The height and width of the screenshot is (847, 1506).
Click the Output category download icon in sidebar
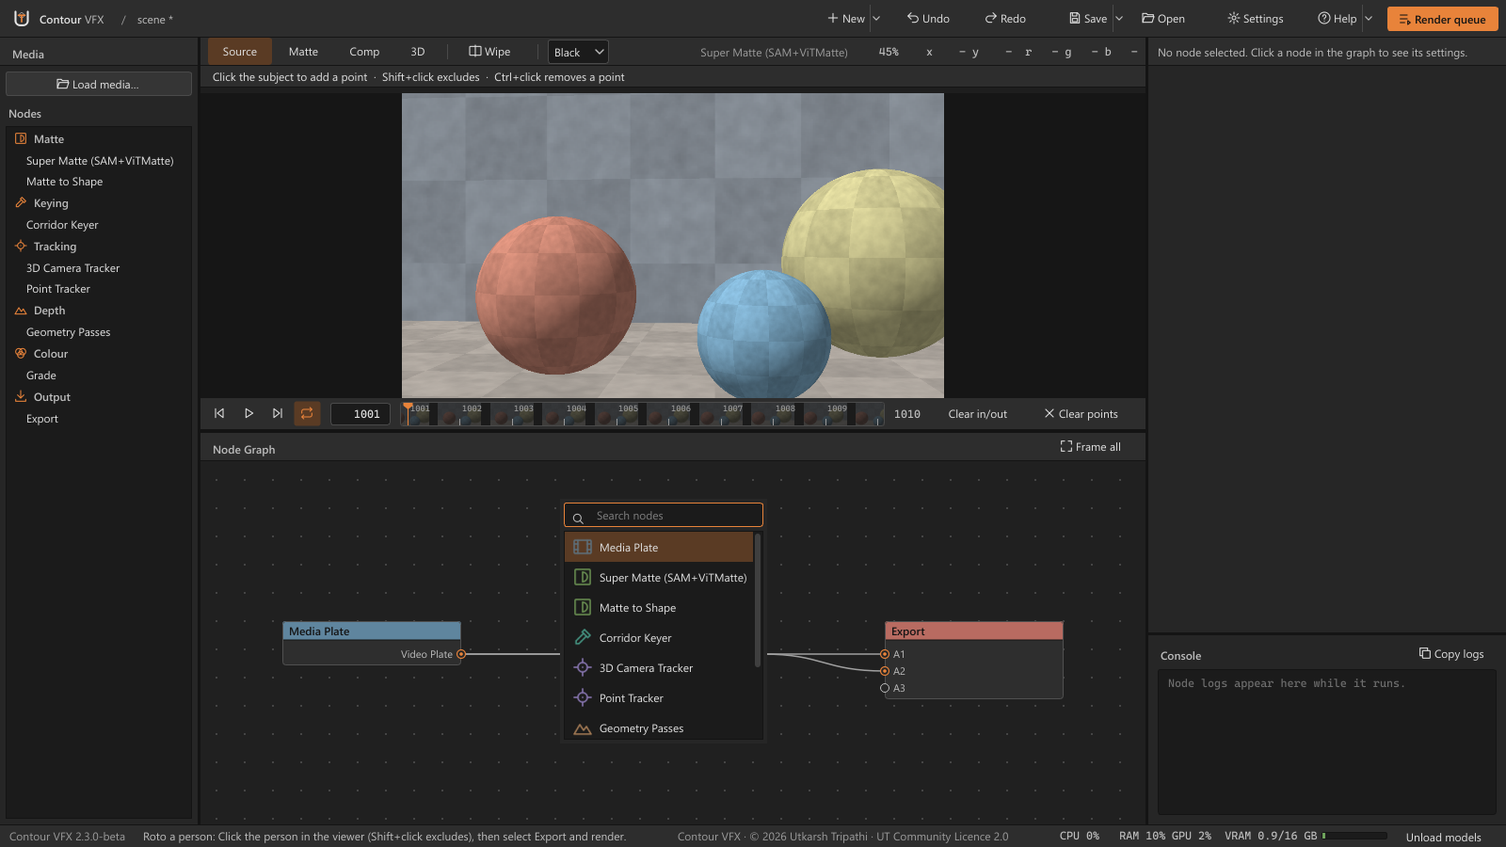tap(21, 396)
